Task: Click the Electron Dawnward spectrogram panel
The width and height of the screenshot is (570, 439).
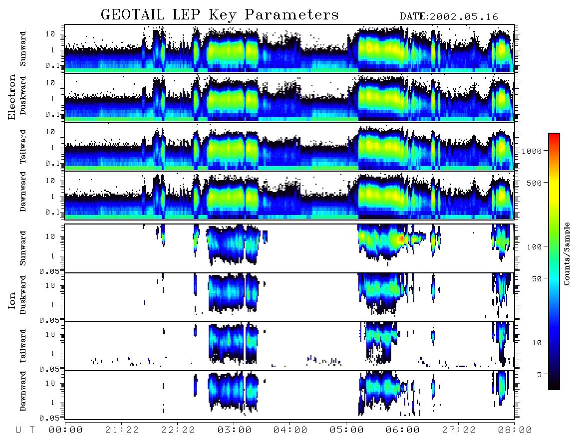Action: 289,195
